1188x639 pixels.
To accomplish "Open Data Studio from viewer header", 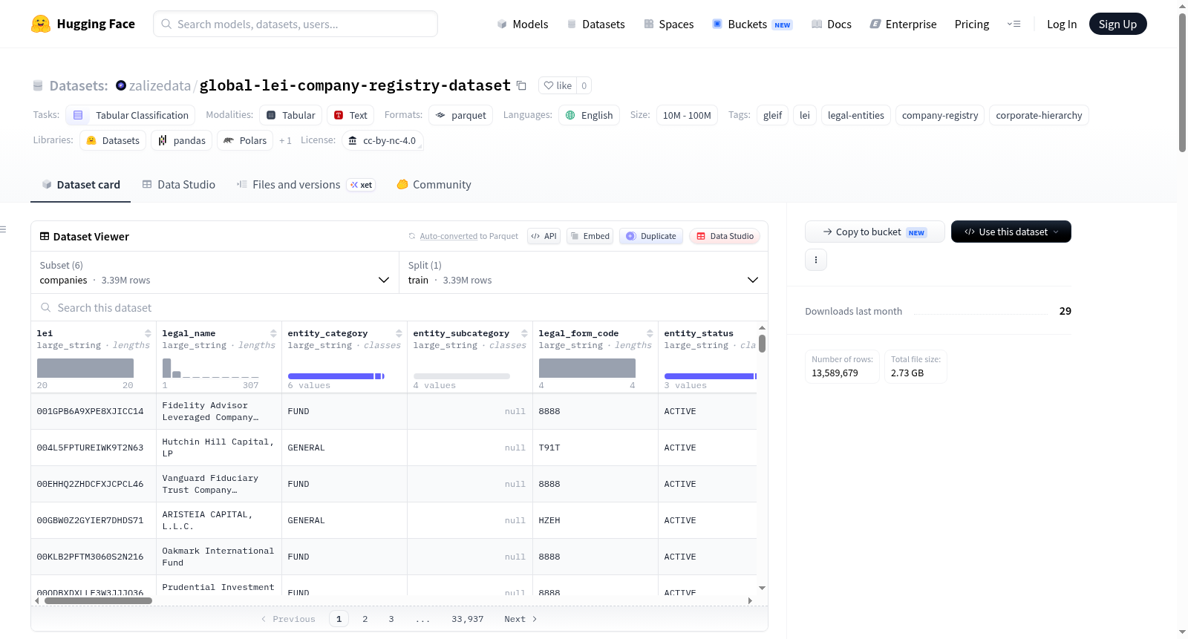I will [x=725, y=236].
